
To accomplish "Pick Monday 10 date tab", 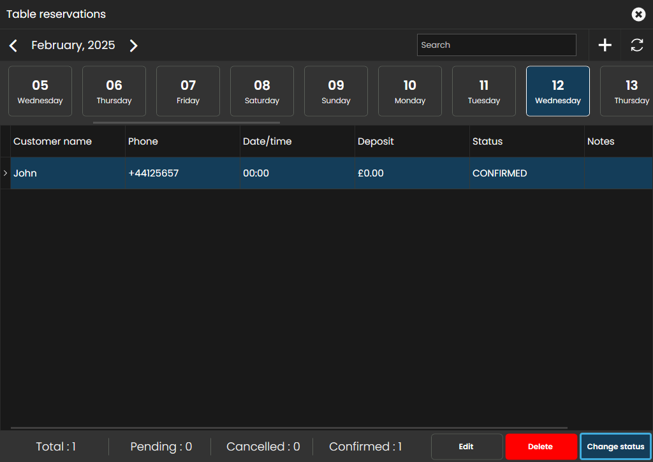I will click(410, 91).
